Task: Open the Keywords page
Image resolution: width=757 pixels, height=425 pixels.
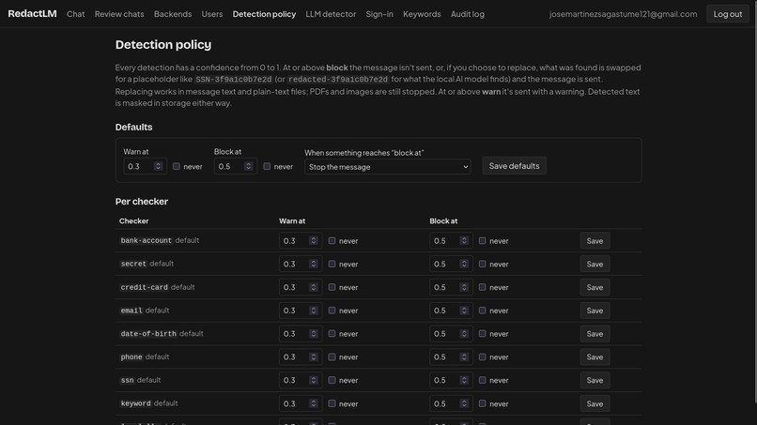Action: (422, 14)
